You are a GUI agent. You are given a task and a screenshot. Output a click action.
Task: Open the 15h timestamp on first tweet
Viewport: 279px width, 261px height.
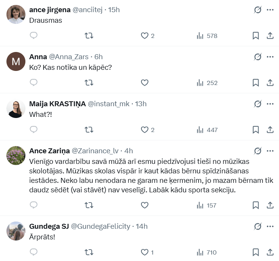pyautogui.click(x=114, y=10)
